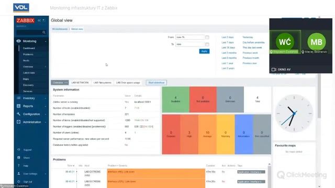The width and height of the screenshot is (335, 188).
Task: Click the MB participant avatar
Action: 316,42
